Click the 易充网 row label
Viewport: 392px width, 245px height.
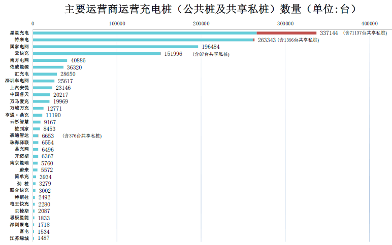coord(22,149)
